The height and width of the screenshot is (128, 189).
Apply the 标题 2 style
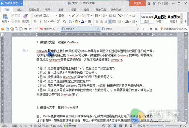(x=174, y=18)
